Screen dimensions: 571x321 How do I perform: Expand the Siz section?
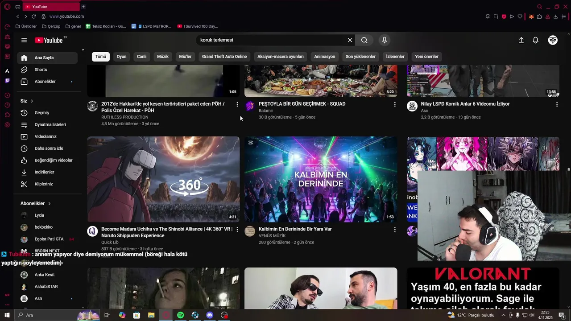(x=27, y=101)
